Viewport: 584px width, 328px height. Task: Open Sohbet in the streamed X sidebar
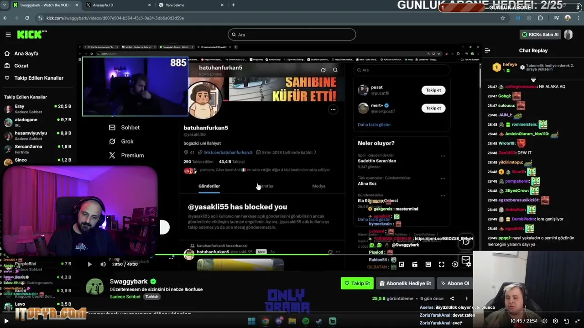coord(124,128)
